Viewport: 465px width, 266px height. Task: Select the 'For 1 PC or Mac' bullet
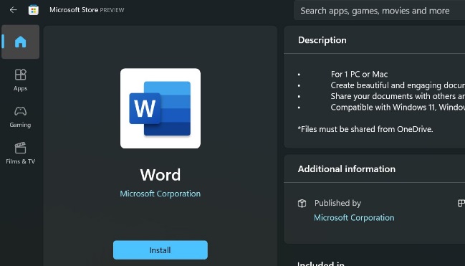(x=359, y=75)
